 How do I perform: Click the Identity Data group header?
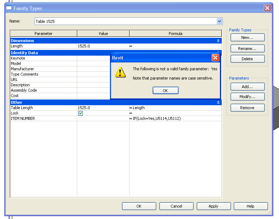[60, 53]
